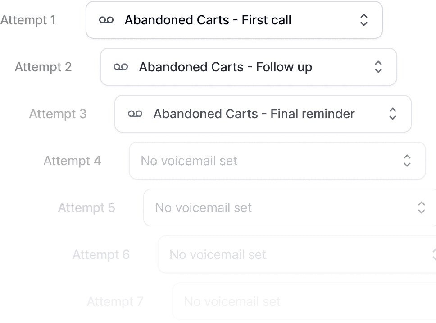
Task: Click the voicemail icon on Attempt 1
Action: point(107,20)
